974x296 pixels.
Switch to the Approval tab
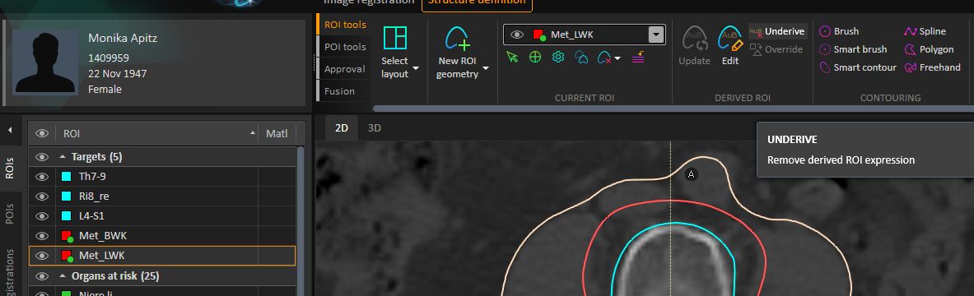[x=345, y=69]
